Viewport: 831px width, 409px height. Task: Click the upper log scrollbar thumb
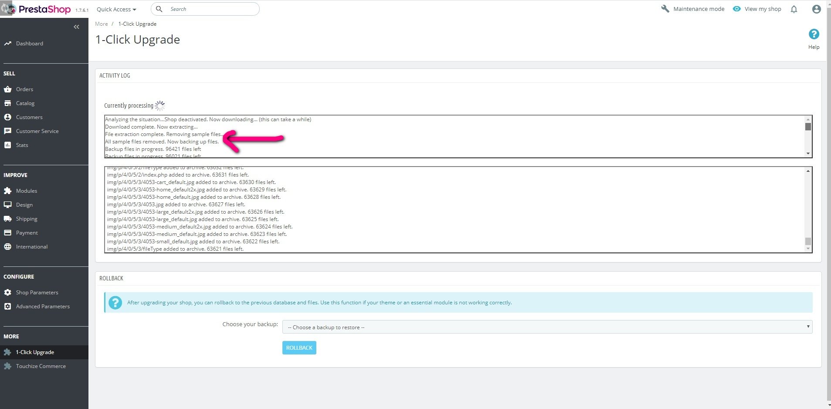[808, 126]
